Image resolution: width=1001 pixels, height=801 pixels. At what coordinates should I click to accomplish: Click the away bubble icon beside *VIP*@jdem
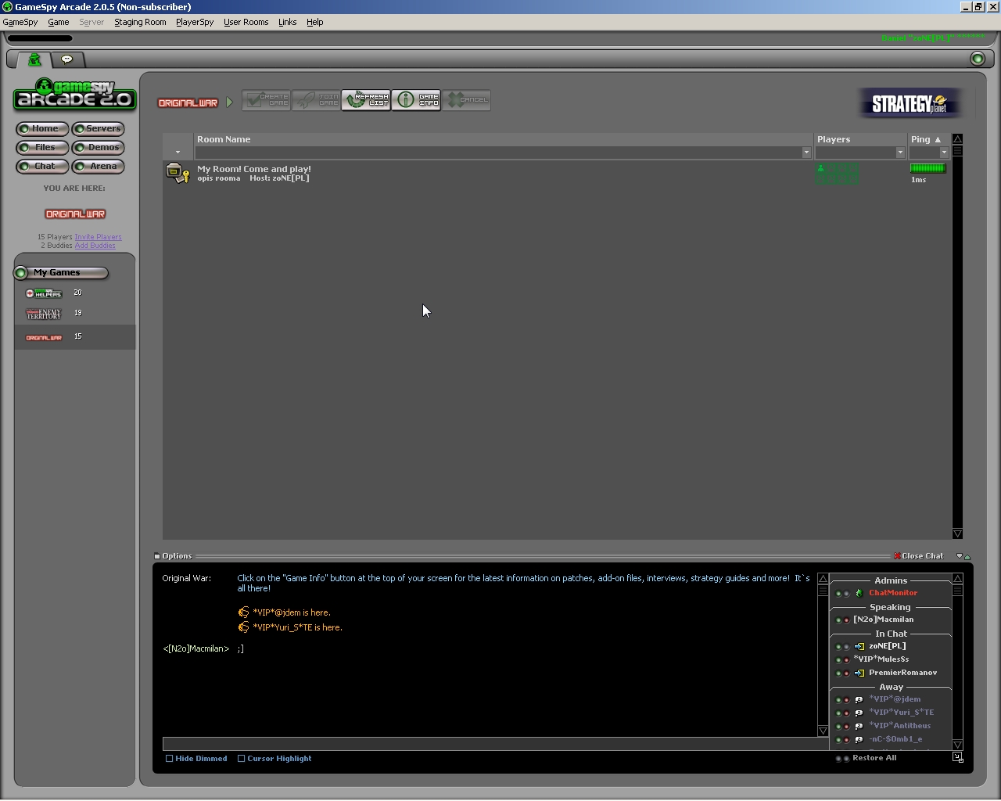(x=859, y=699)
